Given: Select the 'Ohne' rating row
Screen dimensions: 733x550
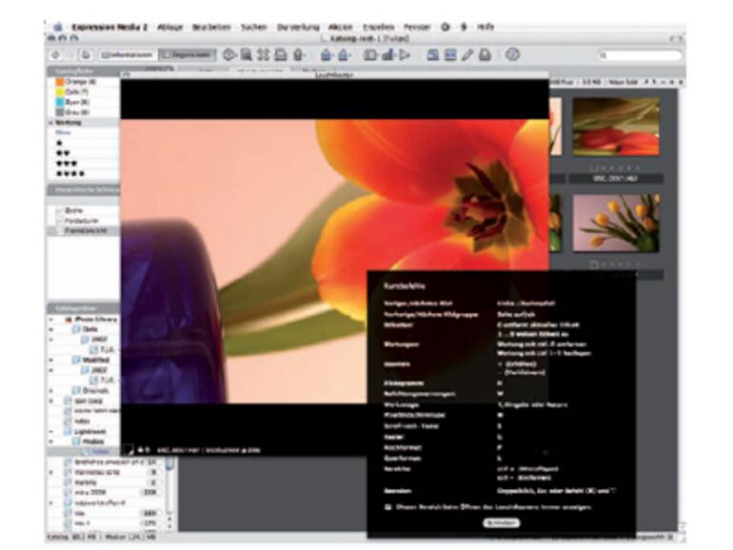Looking at the screenshot, I should [x=83, y=132].
